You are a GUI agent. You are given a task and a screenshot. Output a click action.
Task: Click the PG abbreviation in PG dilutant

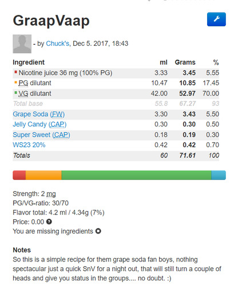pyautogui.click(x=23, y=83)
